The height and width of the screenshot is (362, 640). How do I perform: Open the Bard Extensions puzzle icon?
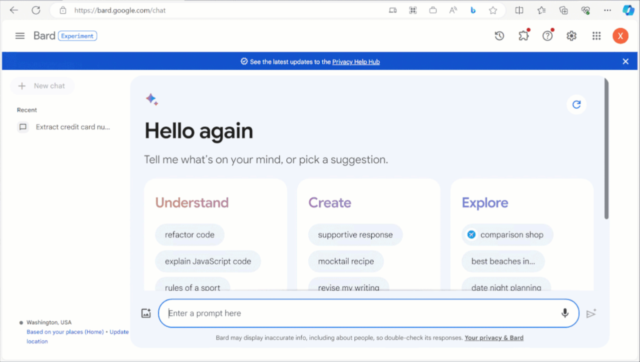pyautogui.click(x=524, y=35)
